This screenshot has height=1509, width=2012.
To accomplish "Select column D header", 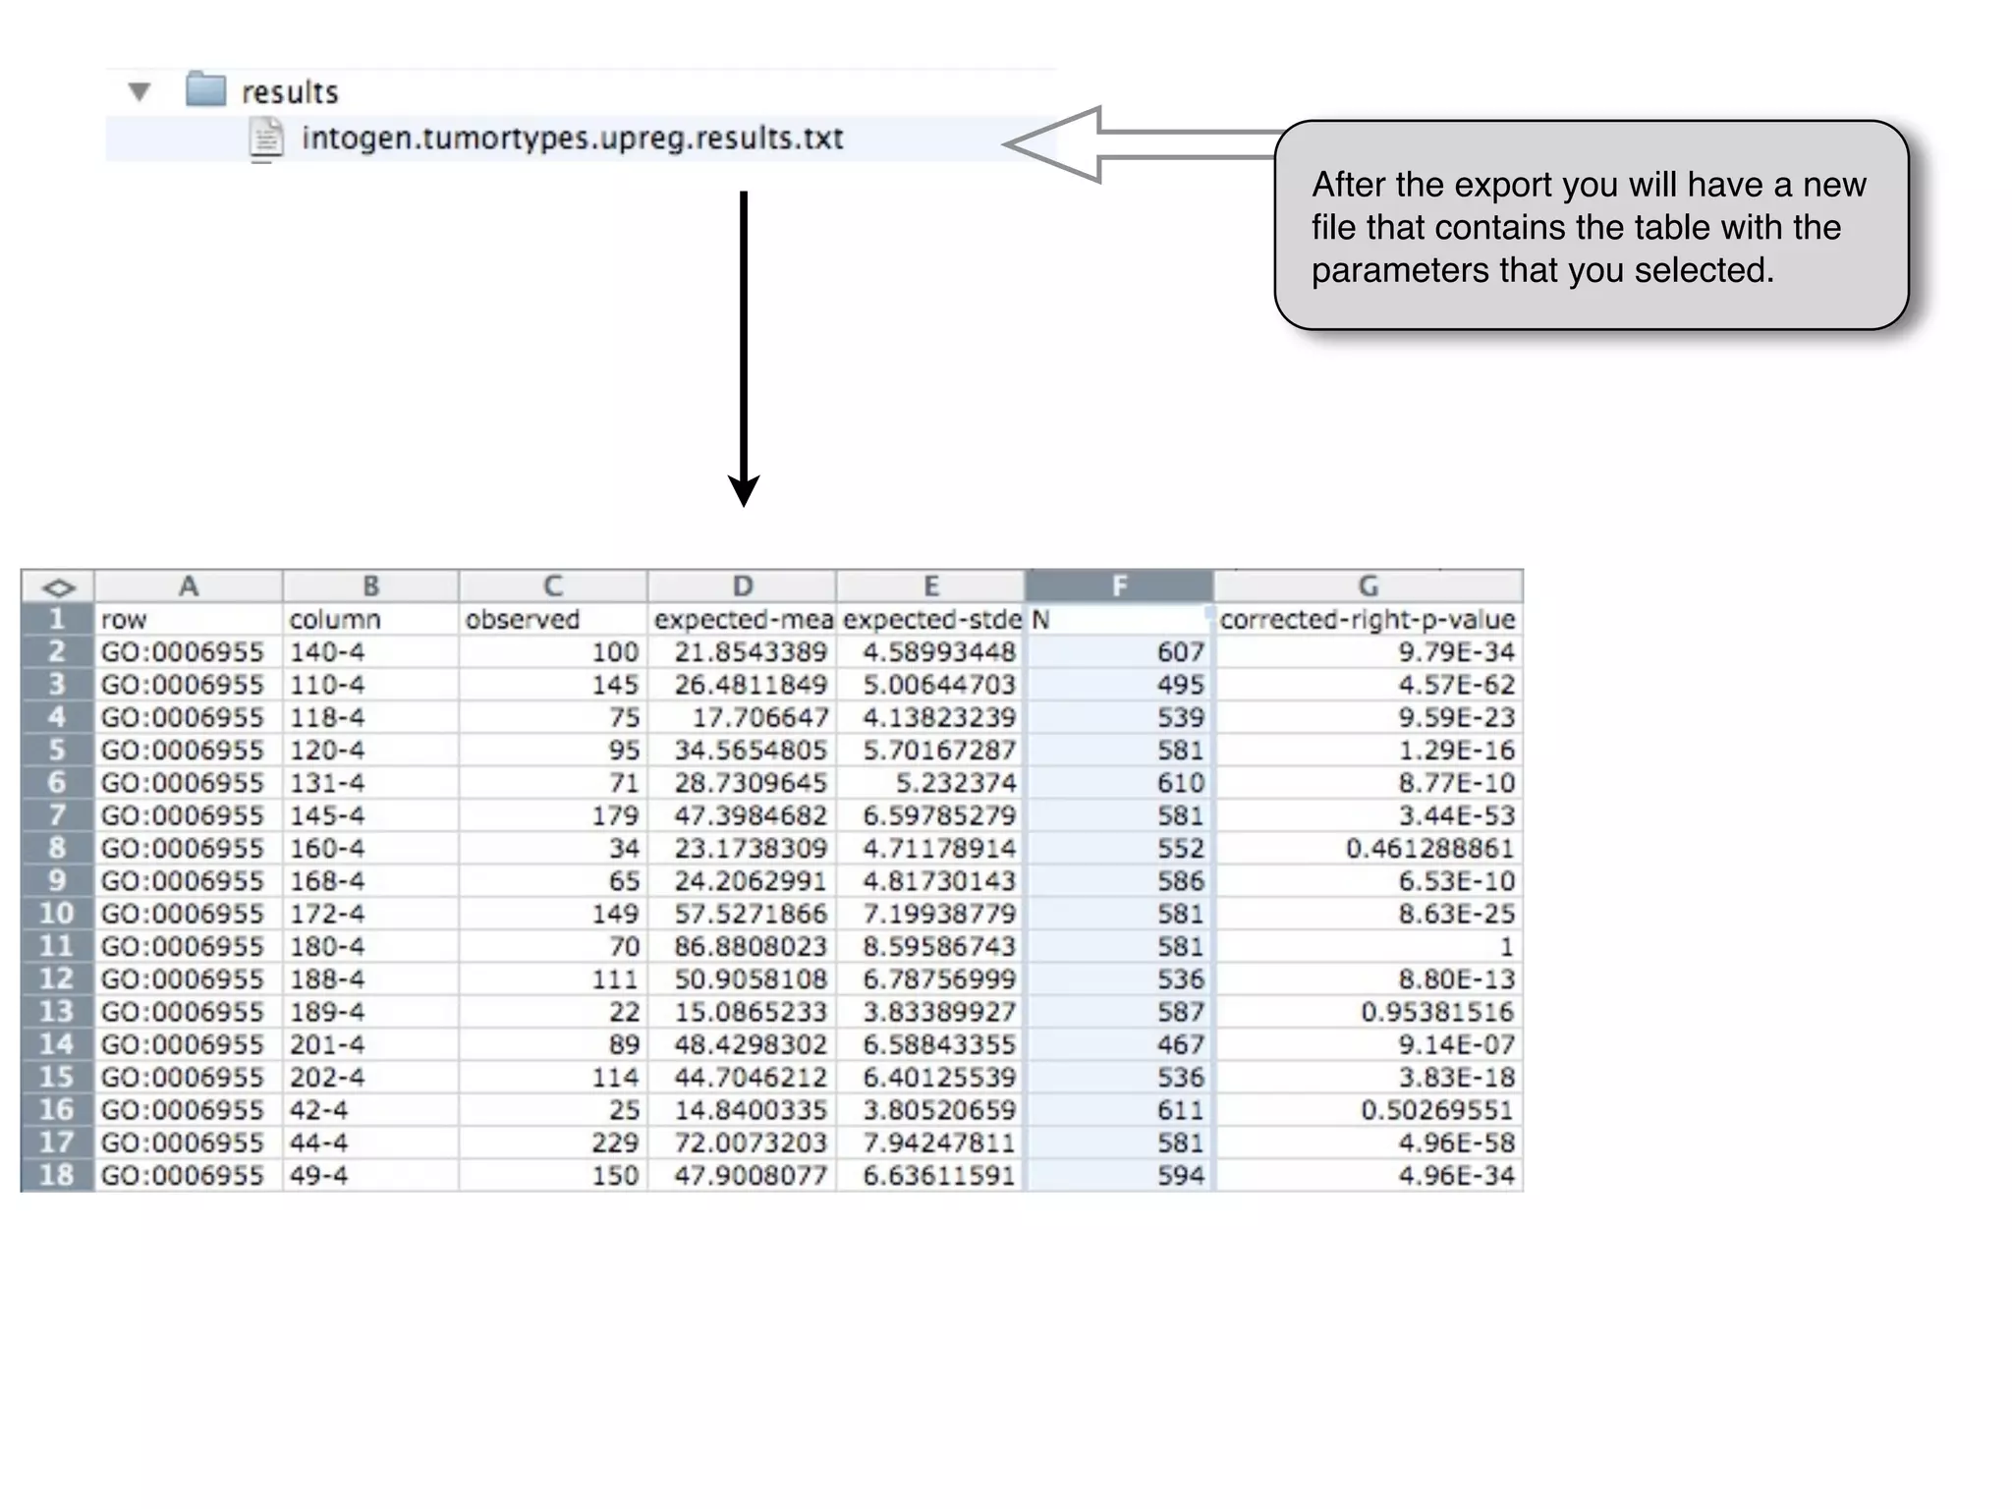I will pos(742,587).
